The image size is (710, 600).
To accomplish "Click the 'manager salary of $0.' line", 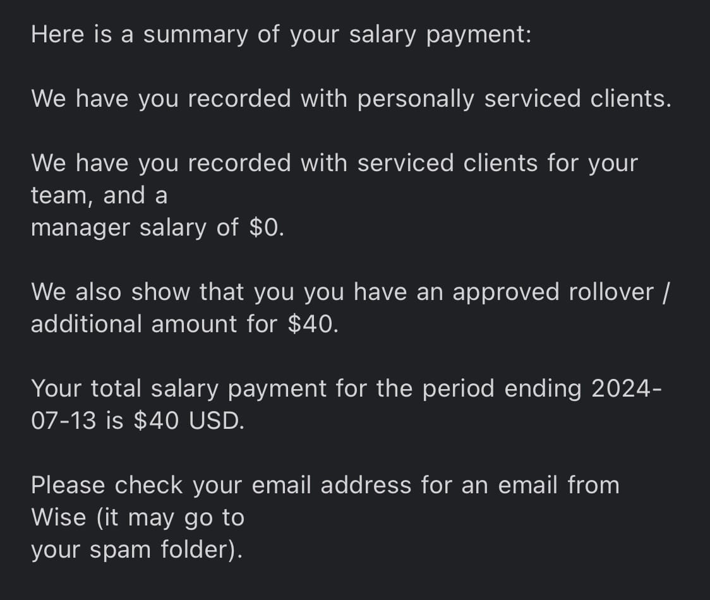I will click(157, 228).
